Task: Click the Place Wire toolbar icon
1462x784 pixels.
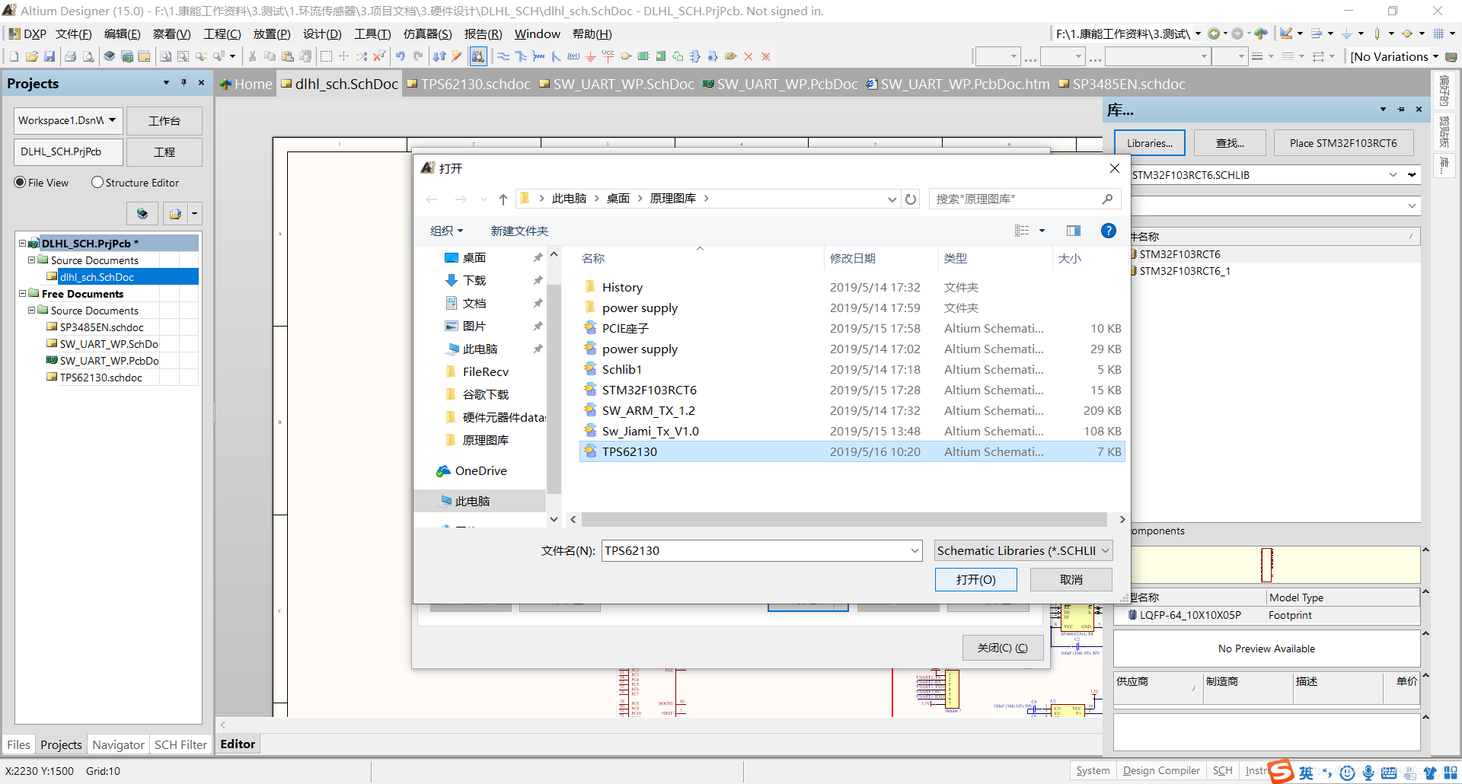Action: point(503,56)
